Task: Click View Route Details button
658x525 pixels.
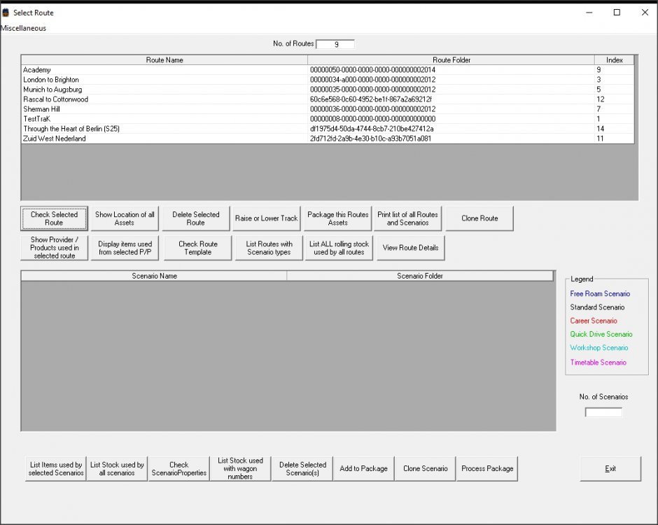Action: tap(410, 248)
